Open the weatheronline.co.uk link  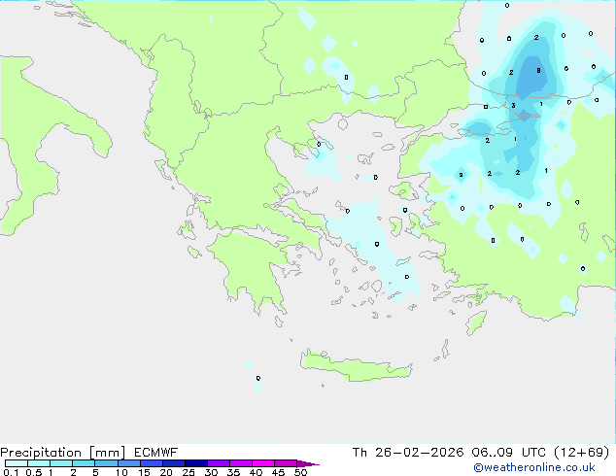click(x=534, y=467)
